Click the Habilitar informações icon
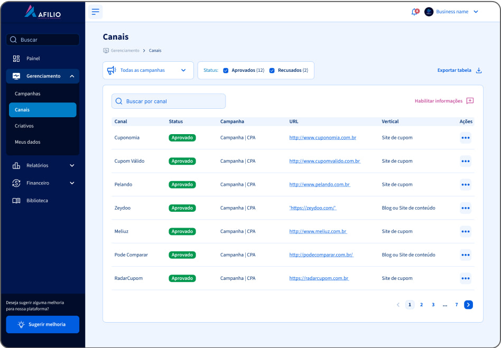The width and height of the screenshot is (501, 348). (x=470, y=101)
